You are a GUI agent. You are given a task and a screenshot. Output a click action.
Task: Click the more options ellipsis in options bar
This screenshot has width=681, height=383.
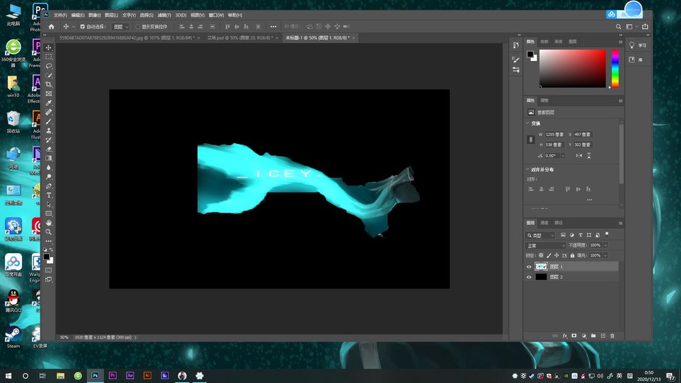pos(273,26)
